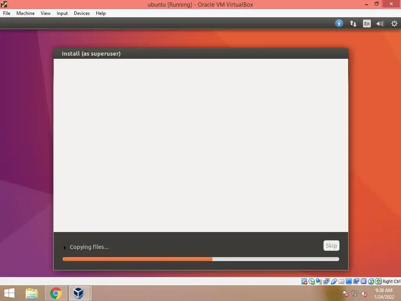401x301 pixels.
Task: Open Ubuntu sound volume indicator
Action: tap(380, 24)
